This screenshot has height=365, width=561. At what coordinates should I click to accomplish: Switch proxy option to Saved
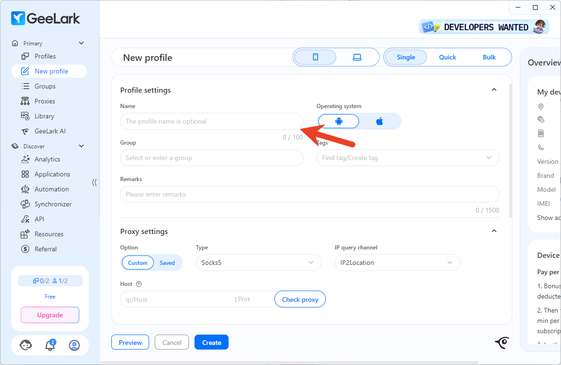[x=167, y=263]
